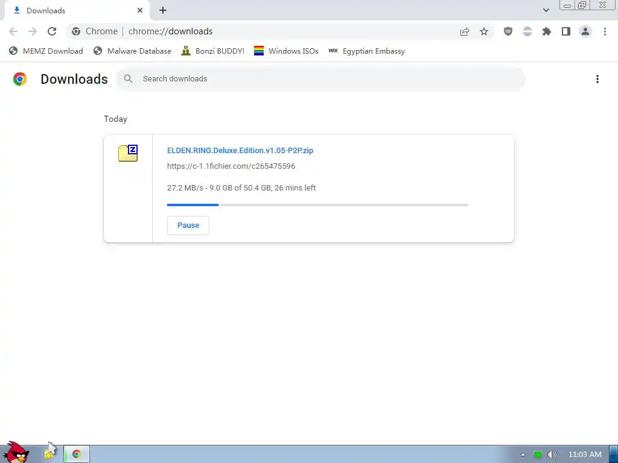Click the search magnifier icon
Image resolution: width=618 pixels, height=463 pixels.
click(128, 79)
